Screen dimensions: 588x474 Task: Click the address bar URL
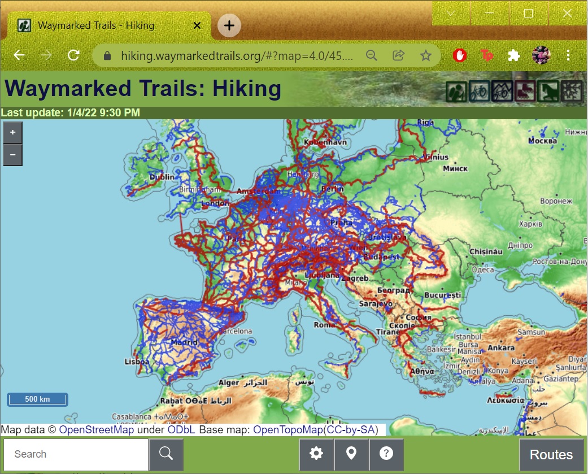point(237,56)
